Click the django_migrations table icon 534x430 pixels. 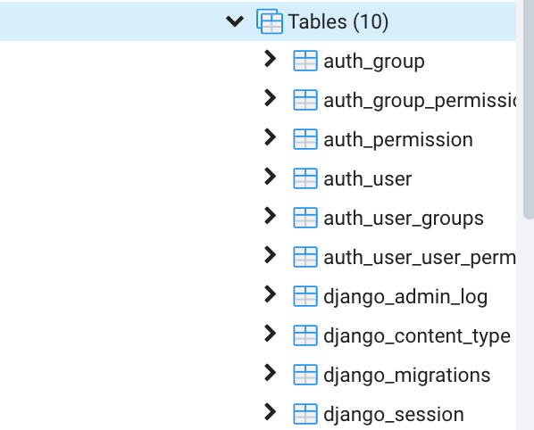305,375
